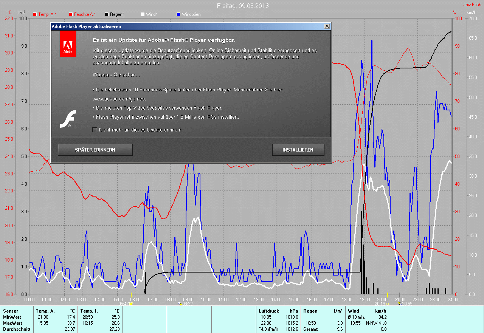Select the 'Wind*' legend label

(152, 14)
